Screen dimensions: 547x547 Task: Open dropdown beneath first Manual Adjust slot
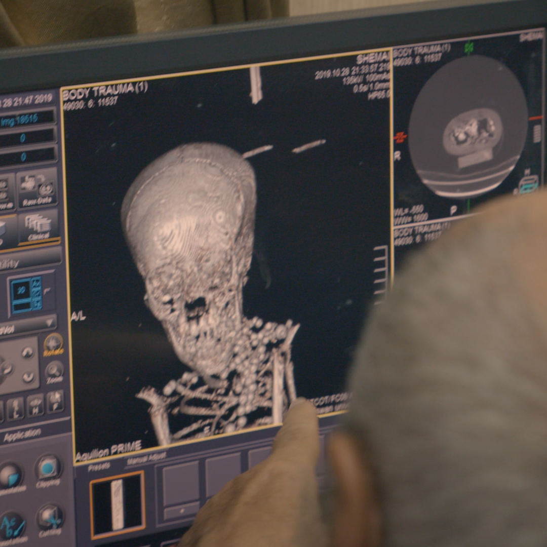180,513
